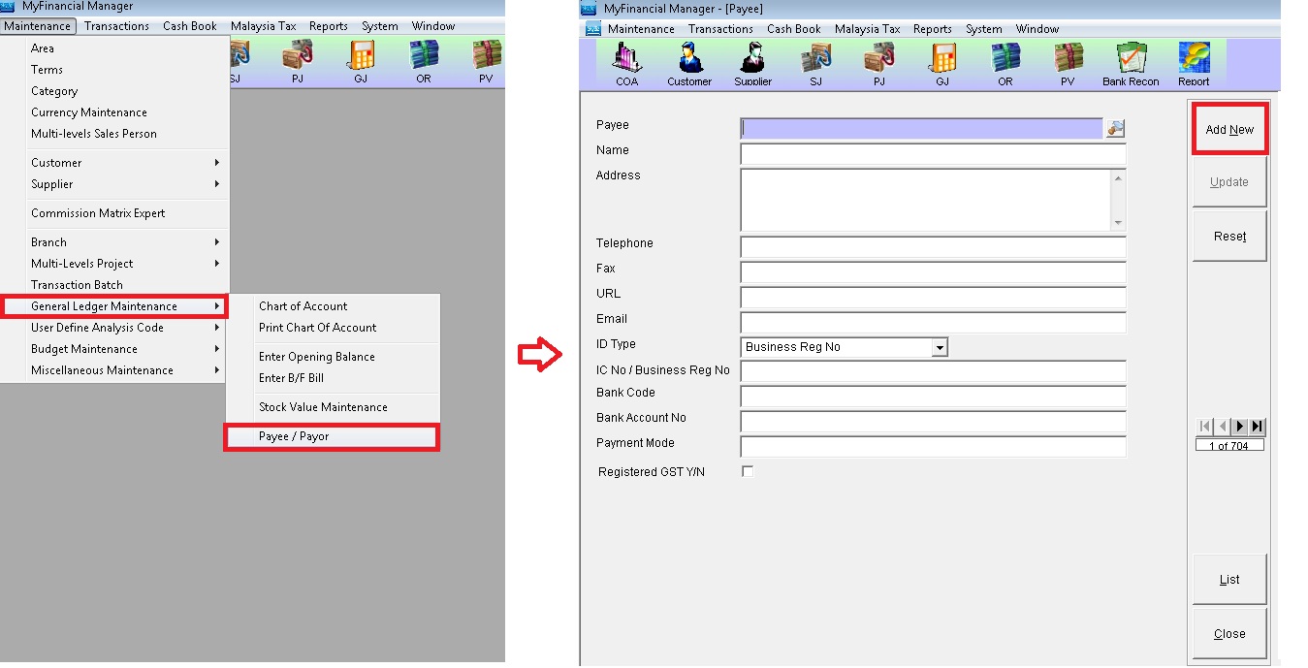Image resolution: width=1308 pixels, height=668 pixels.
Task: Go to the last payee record
Action: coord(1258,427)
